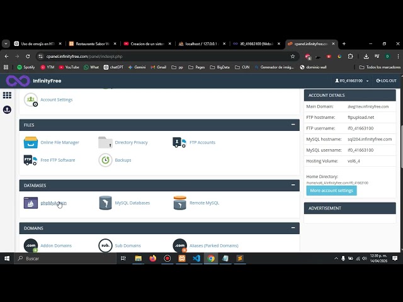Open the phpMyAdmin link text

pos(54,203)
